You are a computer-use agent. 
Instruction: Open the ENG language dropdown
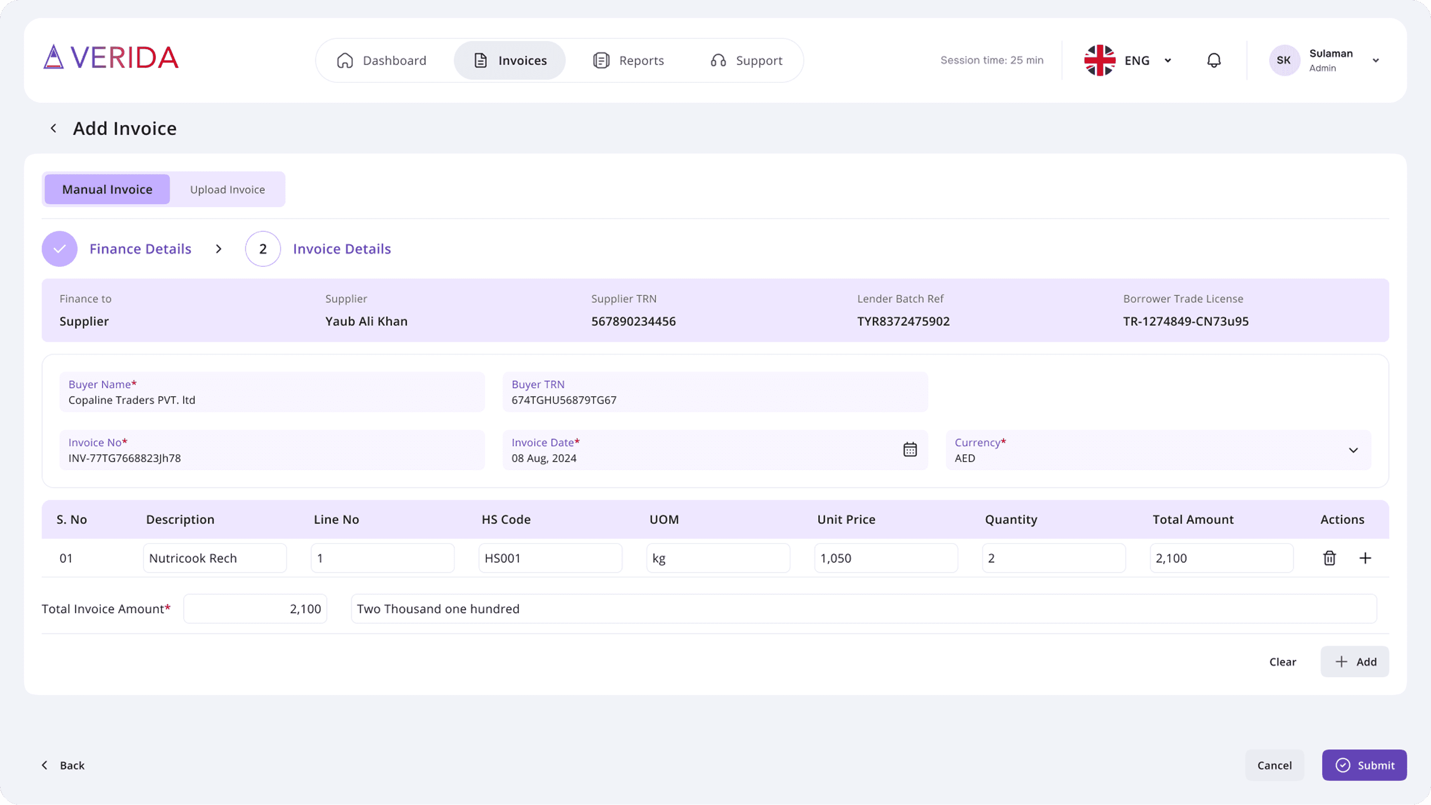[x=1167, y=61]
